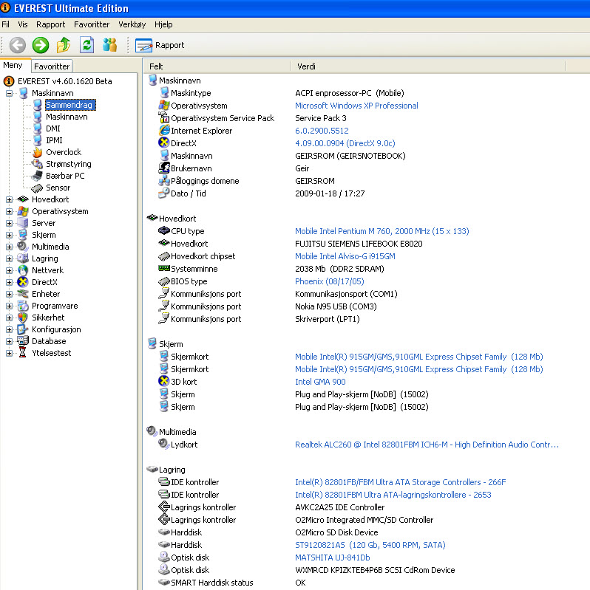The width and height of the screenshot is (590, 590).
Task: Select the DMI tree item
Action: tap(52, 128)
